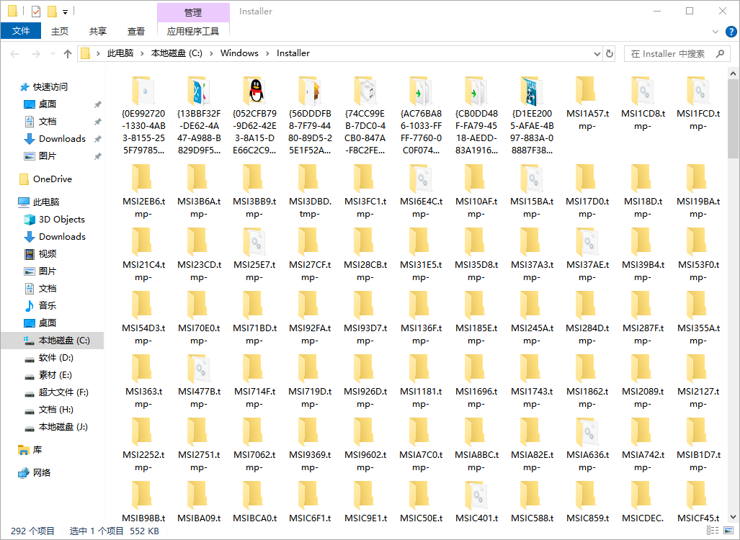
Task: Open the {13BBF32F Excel-style folder
Action: (x=199, y=91)
